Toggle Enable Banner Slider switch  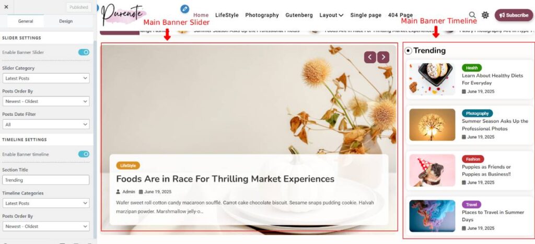click(84, 52)
